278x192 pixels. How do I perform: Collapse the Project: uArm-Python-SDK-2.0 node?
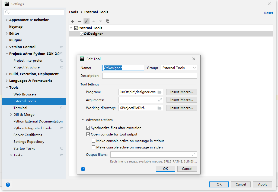tap(7, 54)
